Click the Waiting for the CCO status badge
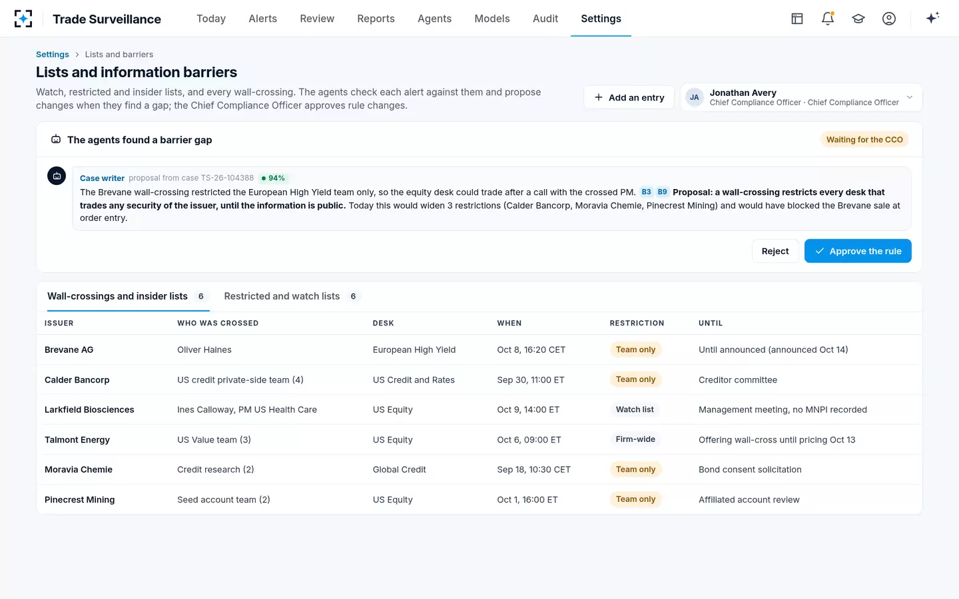959x599 pixels. [x=864, y=140]
